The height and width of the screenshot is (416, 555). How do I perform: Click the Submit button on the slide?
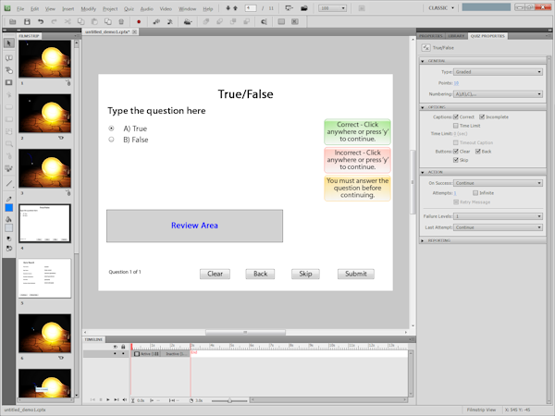point(356,274)
